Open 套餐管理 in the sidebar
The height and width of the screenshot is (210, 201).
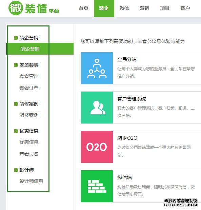click(x=29, y=76)
